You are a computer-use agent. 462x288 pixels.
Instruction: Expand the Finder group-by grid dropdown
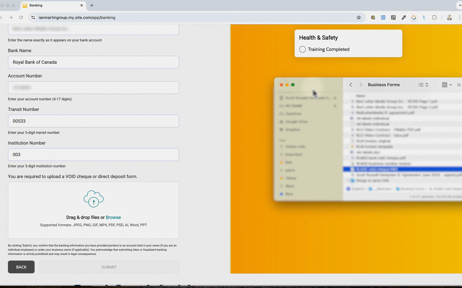coord(447,85)
